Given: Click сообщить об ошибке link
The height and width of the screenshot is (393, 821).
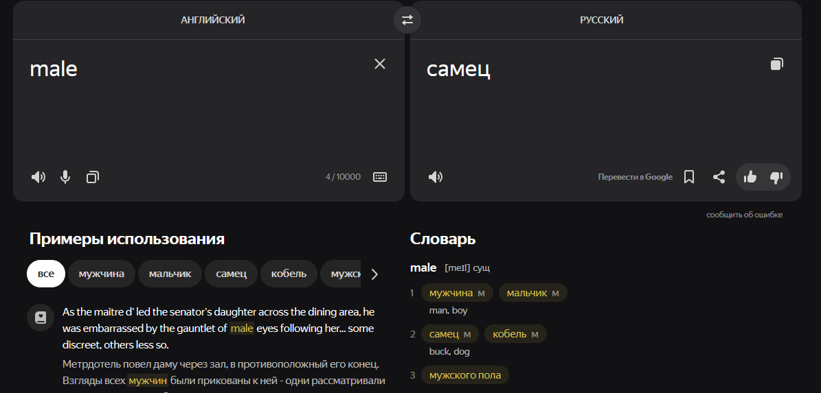Looking at the screenshot, I should click(x=744, y=215).
